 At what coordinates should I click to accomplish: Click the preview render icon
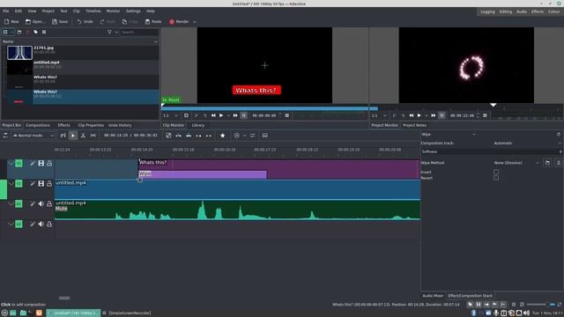click(237, 136)
